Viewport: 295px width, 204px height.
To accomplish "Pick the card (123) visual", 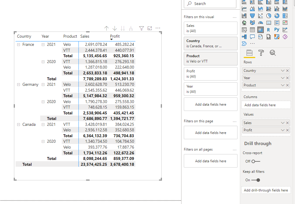I will (x=269, y=23).
